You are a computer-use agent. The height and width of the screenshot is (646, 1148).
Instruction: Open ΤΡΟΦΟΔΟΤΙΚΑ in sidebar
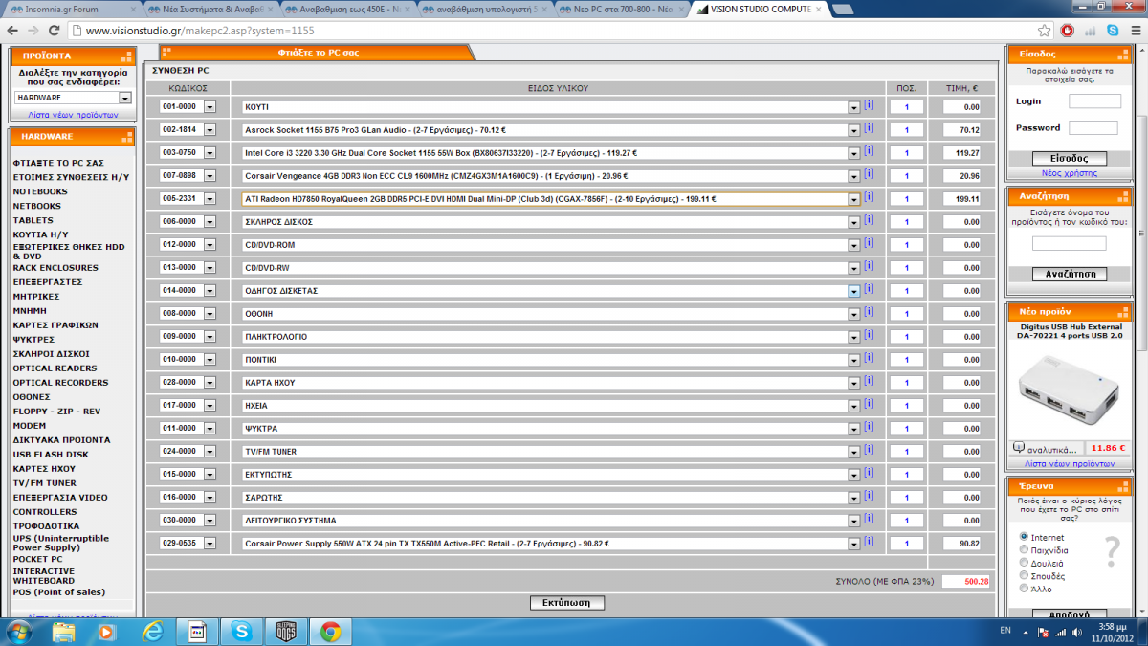(46, 525)
